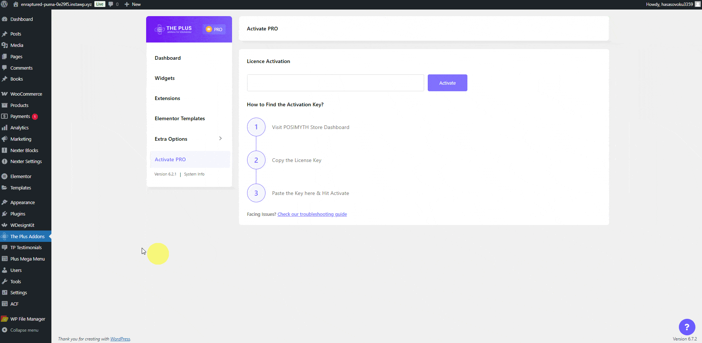Open the help question mark bubble
Image resolution: width=702 pixels, height=343 pixels.
click(687, 327)
